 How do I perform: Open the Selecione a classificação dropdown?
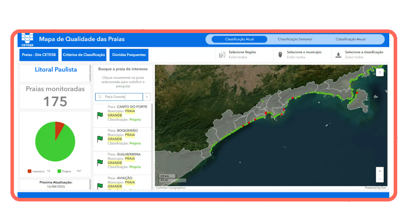(x=360, y=54)
